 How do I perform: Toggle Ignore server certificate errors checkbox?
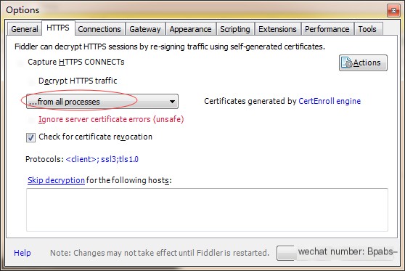point(31,119)
